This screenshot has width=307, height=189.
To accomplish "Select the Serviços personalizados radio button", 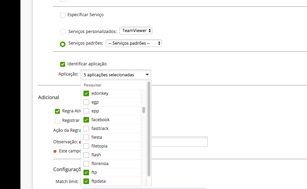I will pos(63,32).
